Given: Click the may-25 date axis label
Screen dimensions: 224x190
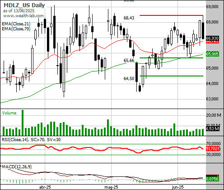Looking at the screenshot, I should click(x=112, y=187).
